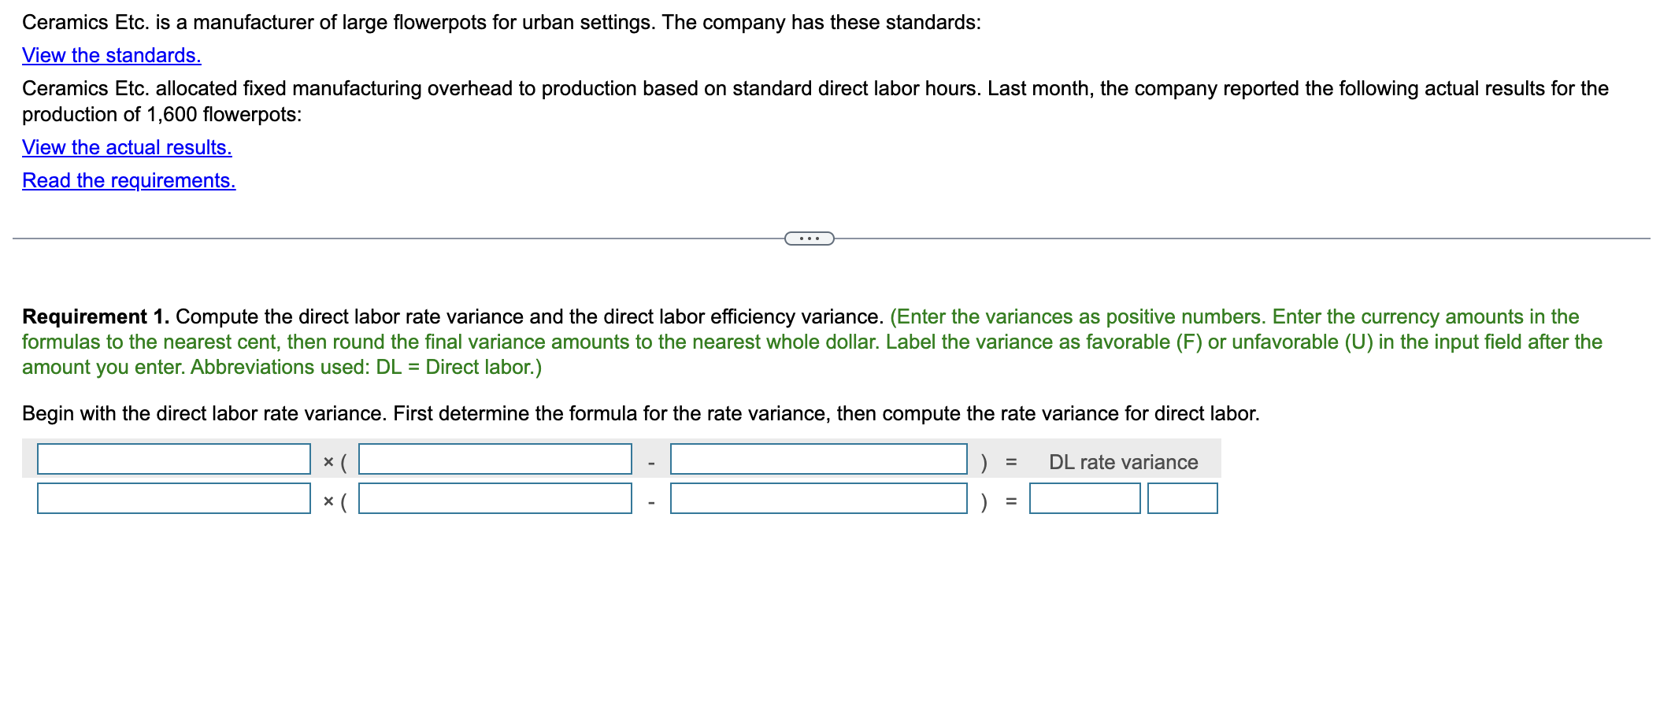Expand the ellipsis divider control
Image resolution: width=1660 pixels, height=710 pixels.
(810, 239)
